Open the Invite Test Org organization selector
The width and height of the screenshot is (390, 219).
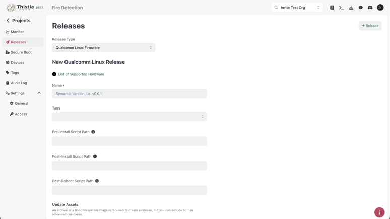click(x=297, y=8)
